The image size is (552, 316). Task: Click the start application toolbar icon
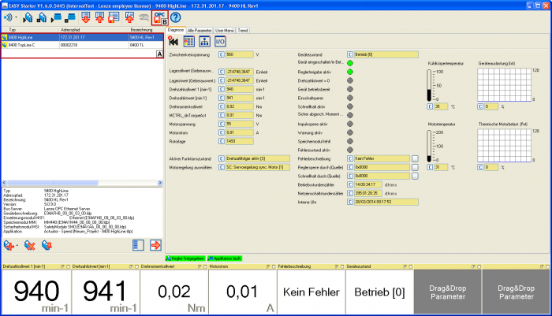[x=56, y=17]
